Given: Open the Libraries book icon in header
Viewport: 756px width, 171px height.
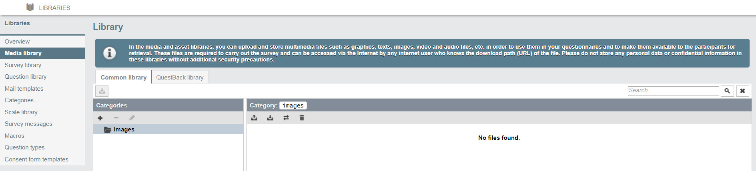Looking at the screenshot, I should click(30, 7).
